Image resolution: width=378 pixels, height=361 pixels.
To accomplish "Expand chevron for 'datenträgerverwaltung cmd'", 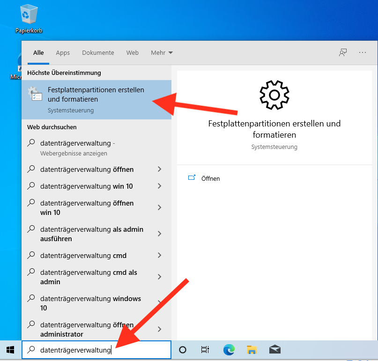I will (x=159, y=255).
